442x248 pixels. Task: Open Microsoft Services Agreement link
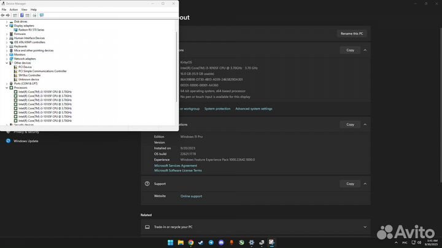[x=176, y=165]
